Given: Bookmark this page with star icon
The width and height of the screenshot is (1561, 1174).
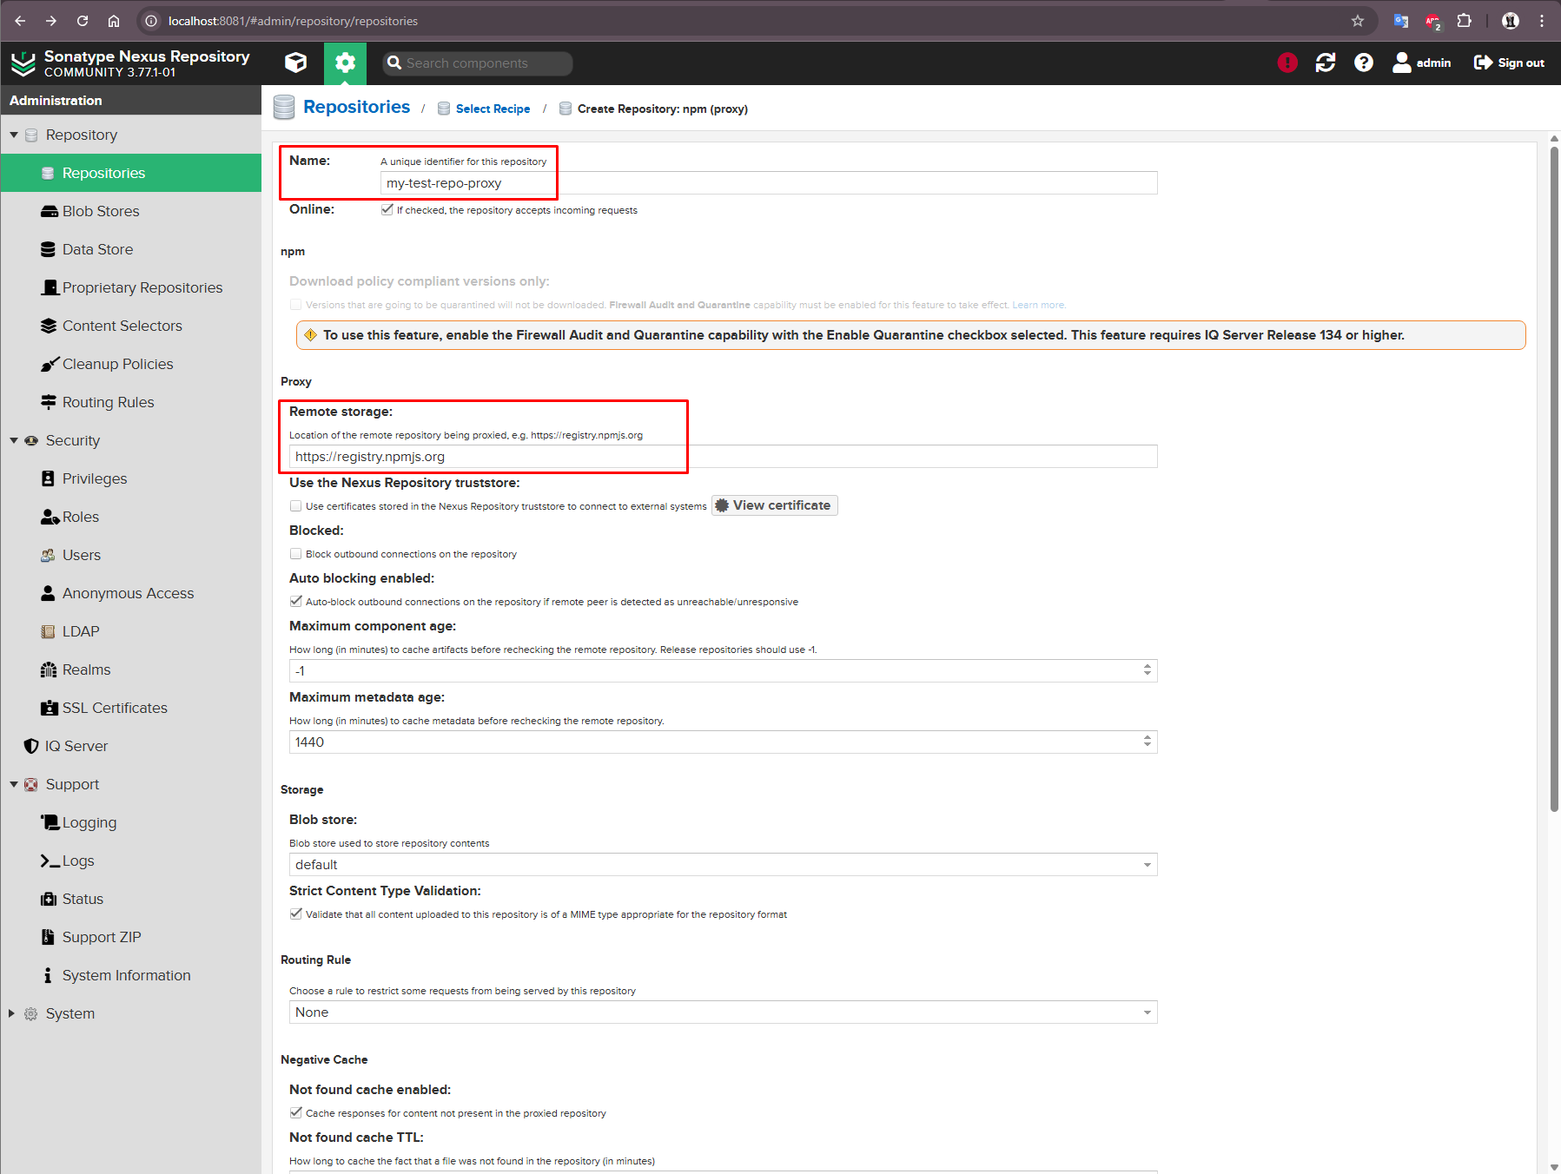Looking at the screenshot, I should 1357,21.
